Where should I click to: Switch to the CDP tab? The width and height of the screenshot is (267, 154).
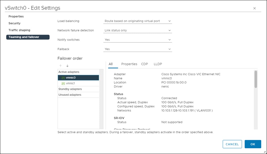coord(144,64)
